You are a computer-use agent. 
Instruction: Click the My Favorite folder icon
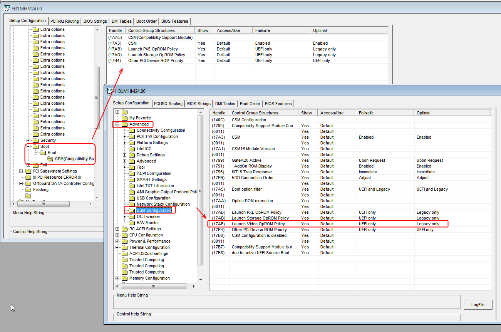125,118
